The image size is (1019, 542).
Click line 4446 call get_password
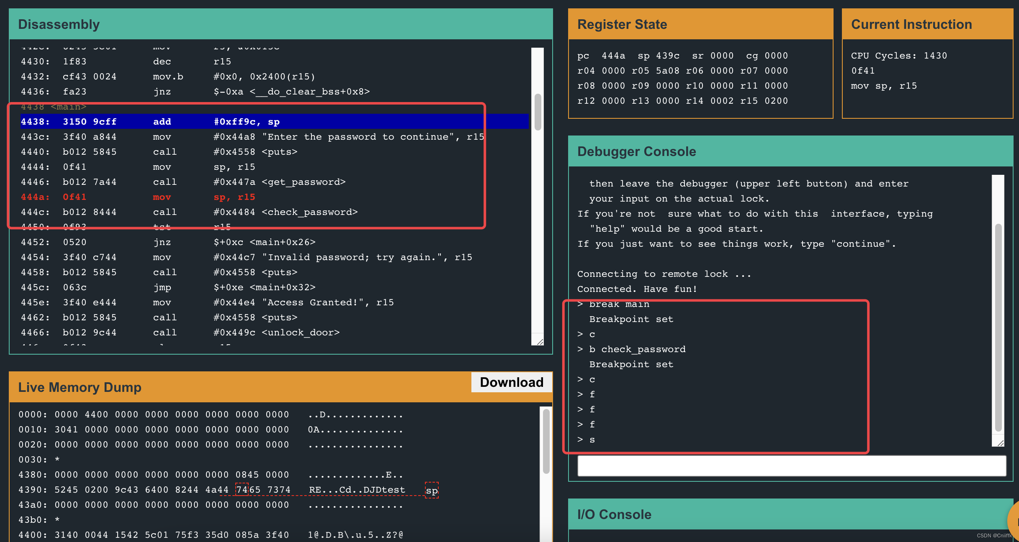coord(183,182)
